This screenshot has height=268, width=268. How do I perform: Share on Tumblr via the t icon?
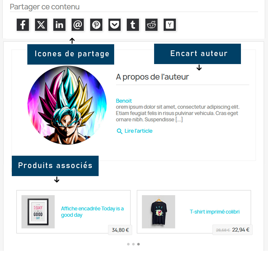(x=133, y=25)
